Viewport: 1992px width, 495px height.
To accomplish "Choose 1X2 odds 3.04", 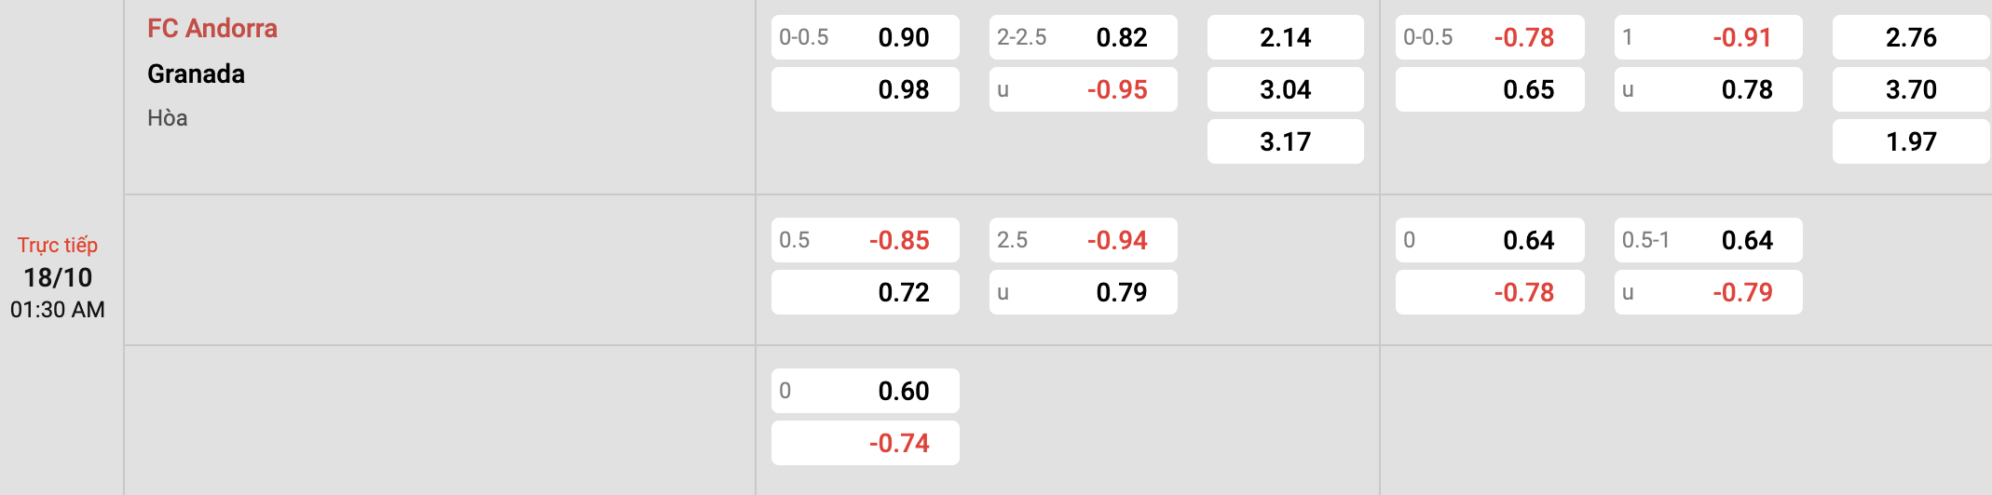I will click(1286, 89).
